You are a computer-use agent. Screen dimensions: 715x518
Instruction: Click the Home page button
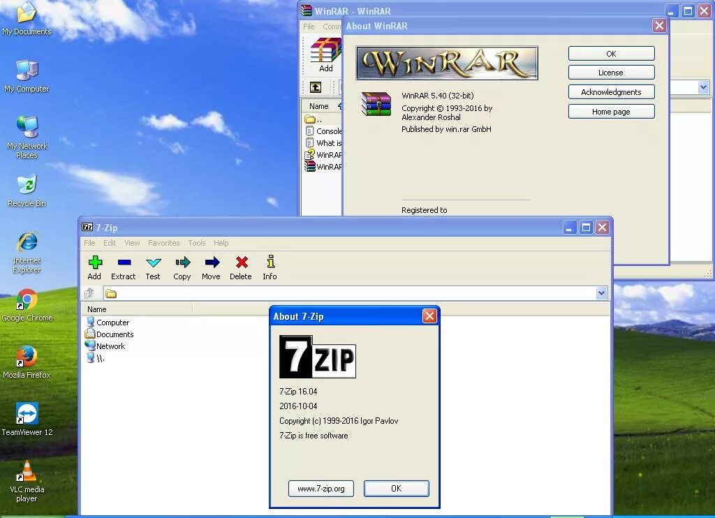pyautogui.click(x=611, y=111)
